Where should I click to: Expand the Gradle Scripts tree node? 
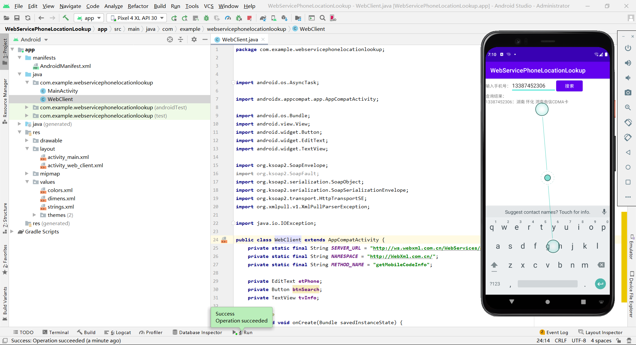(x=12, y=231)
